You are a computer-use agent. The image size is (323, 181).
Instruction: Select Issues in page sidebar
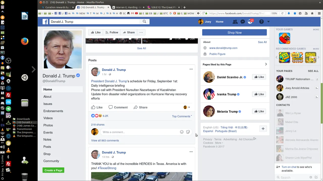(x=48, y=104)
